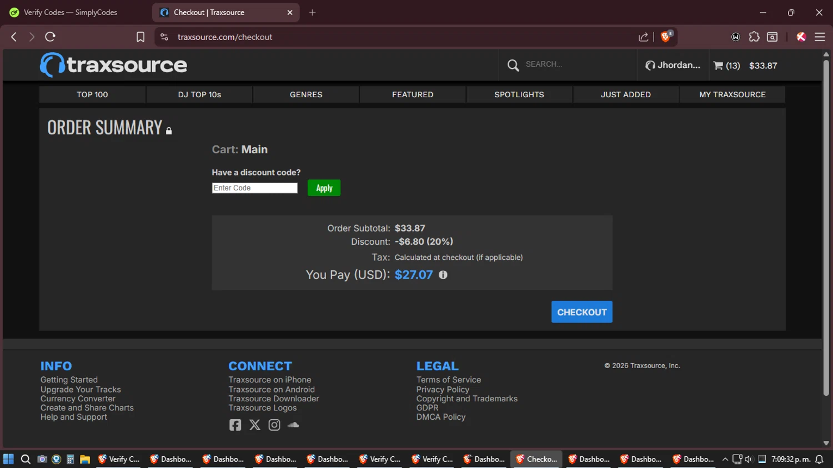Open the Help and Support link
This screenshot has width=833, height=468.
pos(74,417)
